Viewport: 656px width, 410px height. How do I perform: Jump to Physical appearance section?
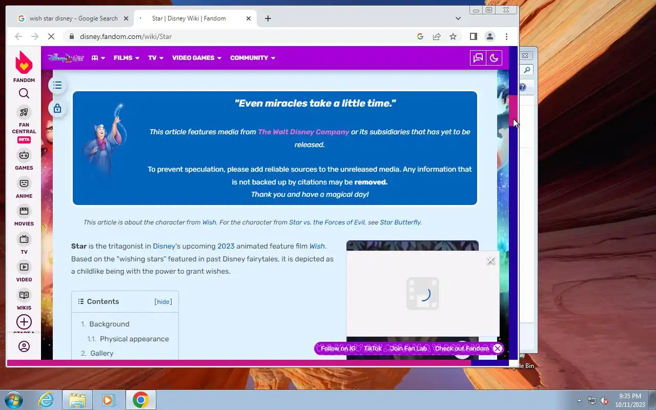click(134, 339)
